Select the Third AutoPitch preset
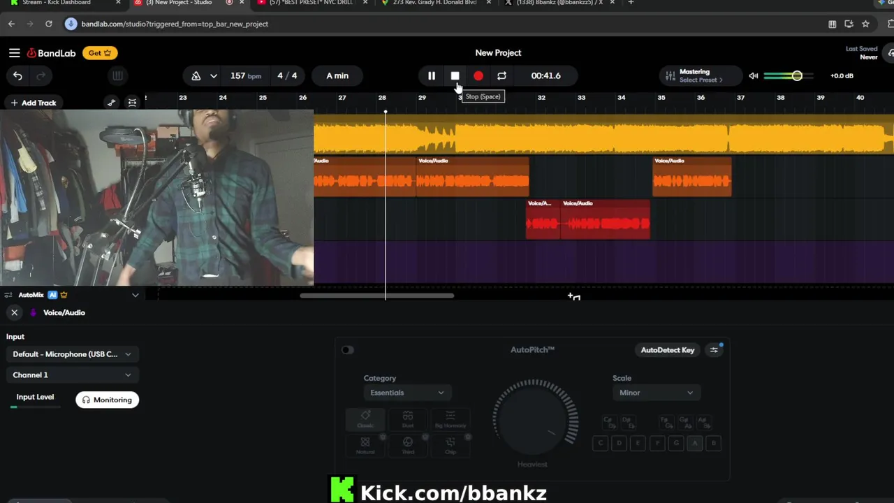The width and height of the screenshot is (894, 503). point(408,446)
